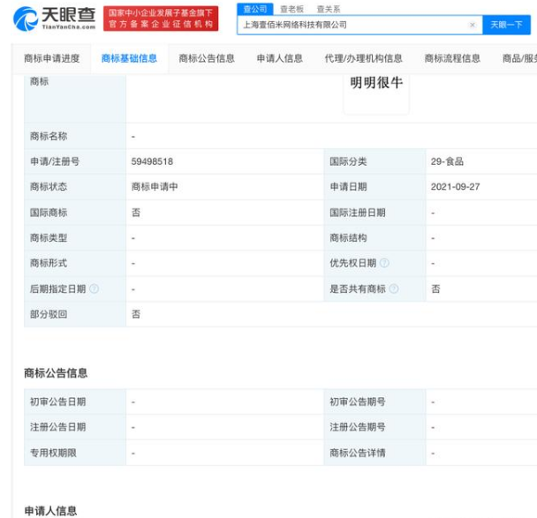
Task: Open the 申请人信息 tab
Action: point(279,58)
